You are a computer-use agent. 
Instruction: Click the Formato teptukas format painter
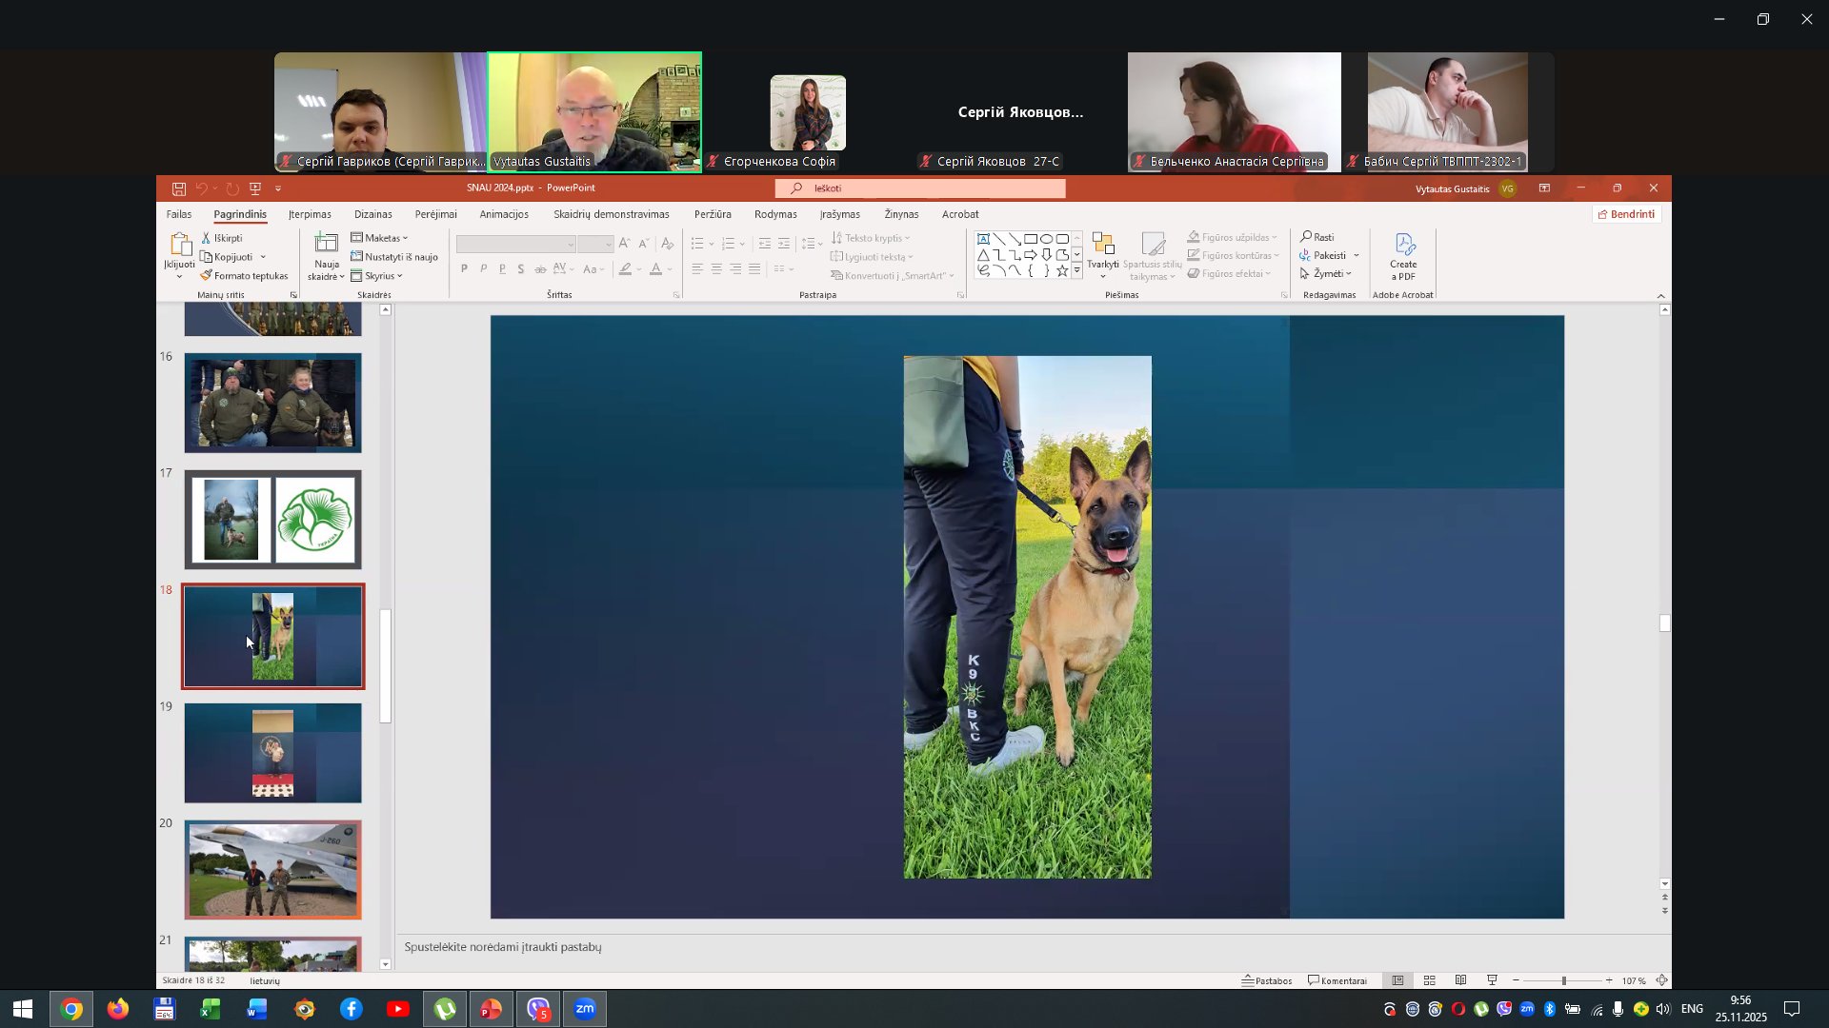[244, 276]
